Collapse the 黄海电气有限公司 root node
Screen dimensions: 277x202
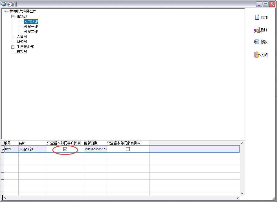5,12
